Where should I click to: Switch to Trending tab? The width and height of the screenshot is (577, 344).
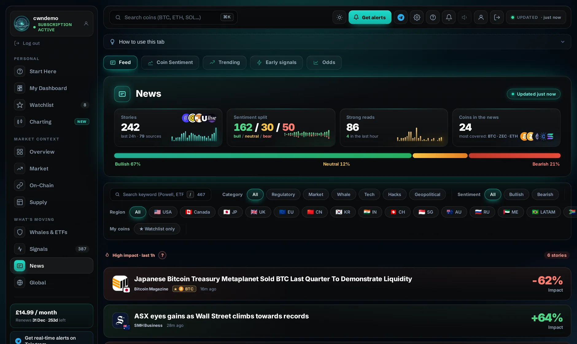point(224,62)
